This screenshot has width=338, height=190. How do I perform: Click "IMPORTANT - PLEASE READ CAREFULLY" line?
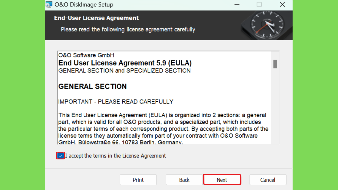(116, 102)
